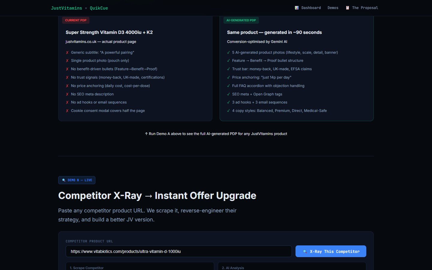Click the JustVitamins brand logo text
432x270 pixels.
[66, 8]
